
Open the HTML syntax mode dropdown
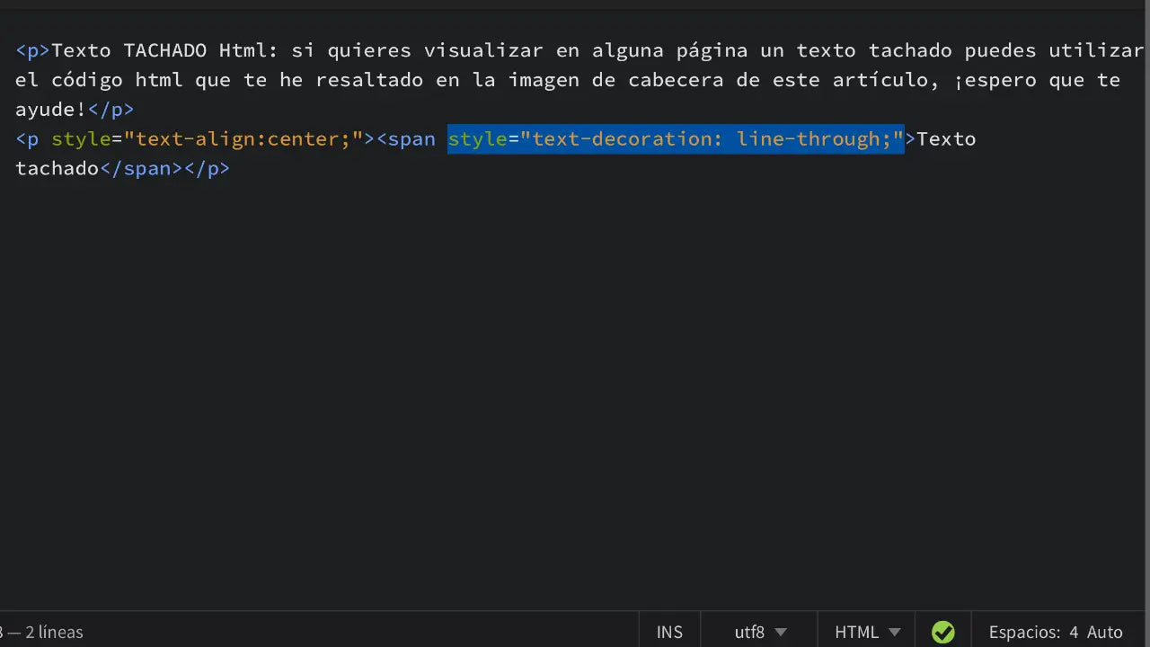(856, 632)
